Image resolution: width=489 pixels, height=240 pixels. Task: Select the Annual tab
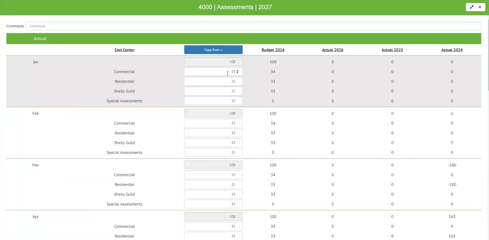coord(40,39)
